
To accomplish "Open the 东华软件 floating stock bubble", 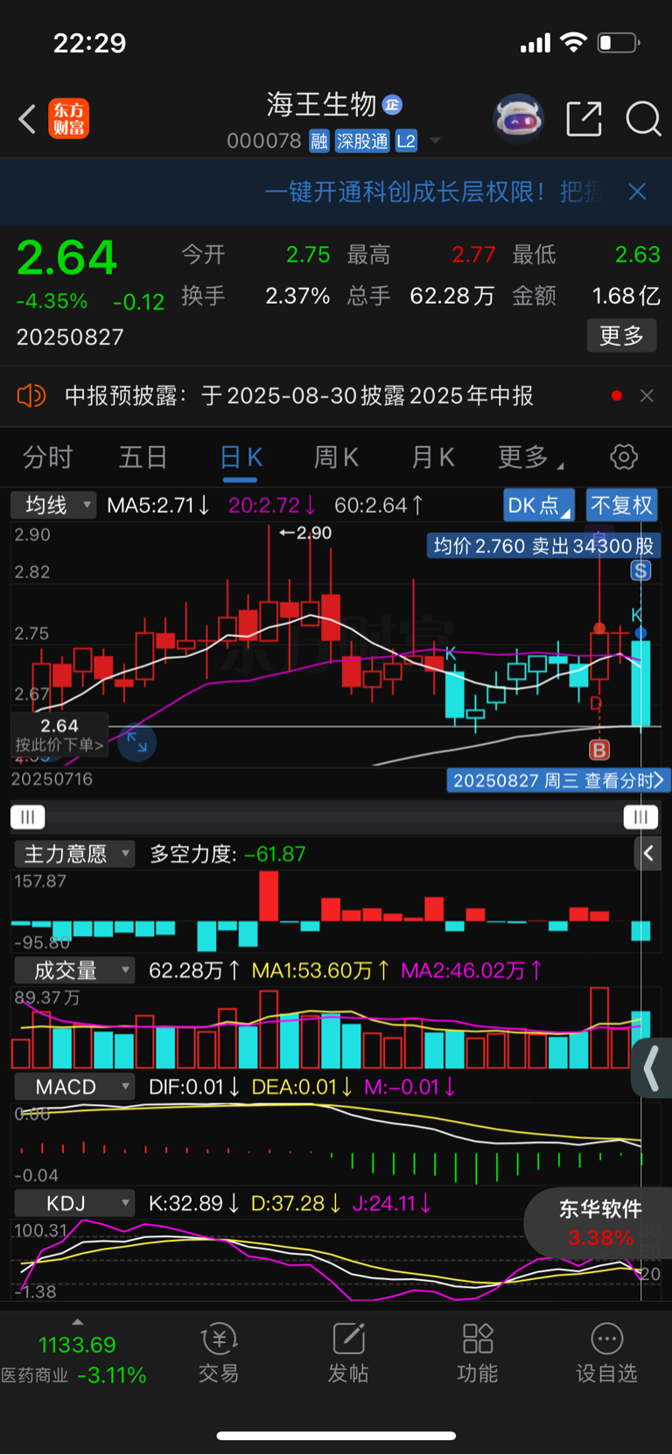I will tap(599, 1223).
